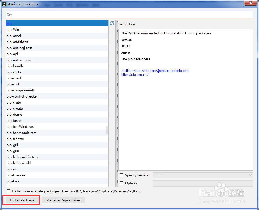Click the version number 10.0.1 in description

pyautogui.click(x=126, y=46)
